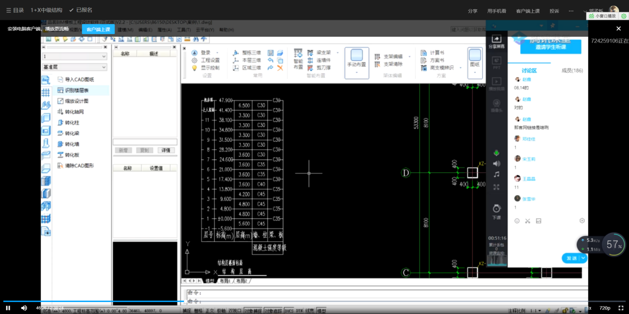Screen dimensions: 629x314
Task: Mute the video player volume
Action: click(24, 308)
